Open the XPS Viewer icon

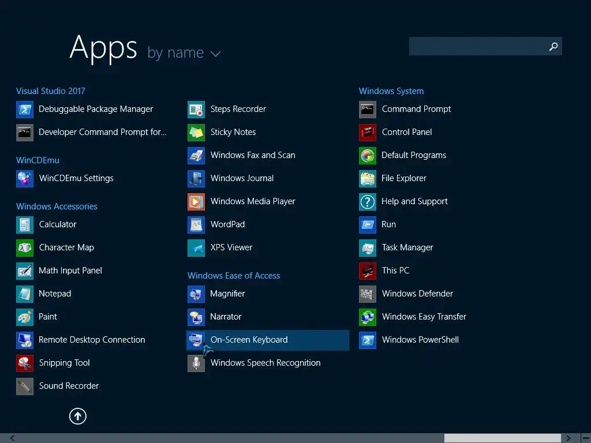[196, 247]
